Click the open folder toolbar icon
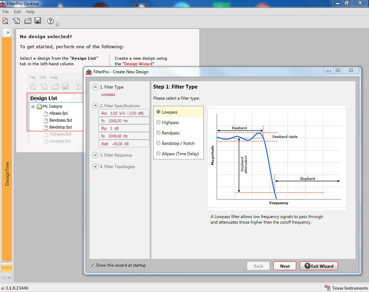 click(28, 21)
